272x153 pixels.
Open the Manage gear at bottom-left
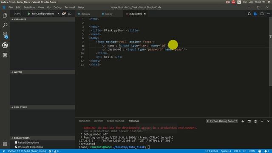click(x=5, y=144)
